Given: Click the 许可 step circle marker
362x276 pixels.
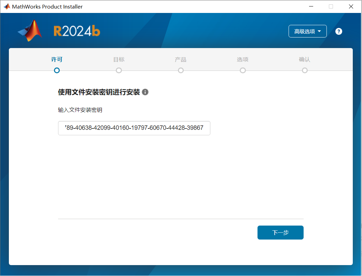Looking at the screenshot, I should pyautogui.click(x=57, y=70).
